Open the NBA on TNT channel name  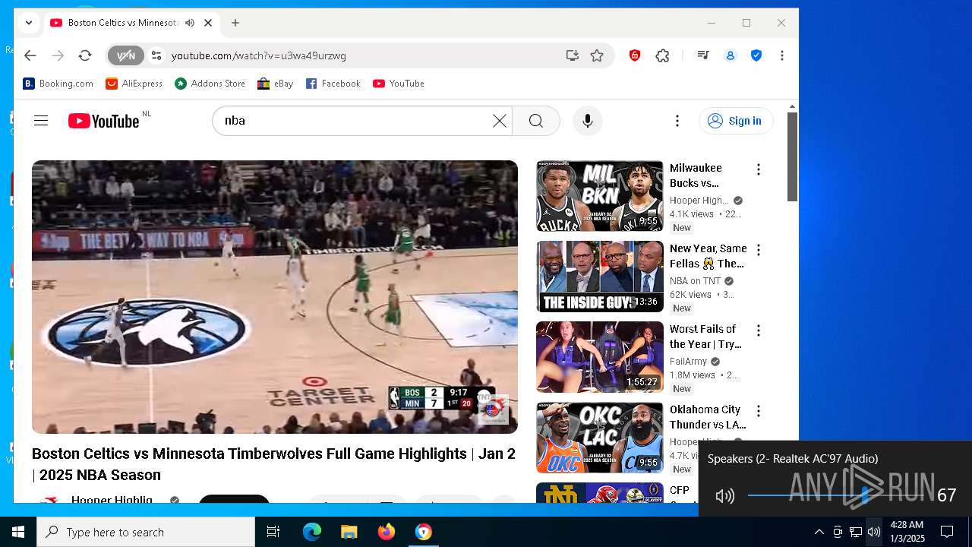[695, 281]
